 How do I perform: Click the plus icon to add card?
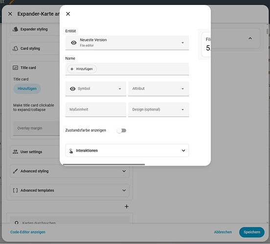pos(127,206)
